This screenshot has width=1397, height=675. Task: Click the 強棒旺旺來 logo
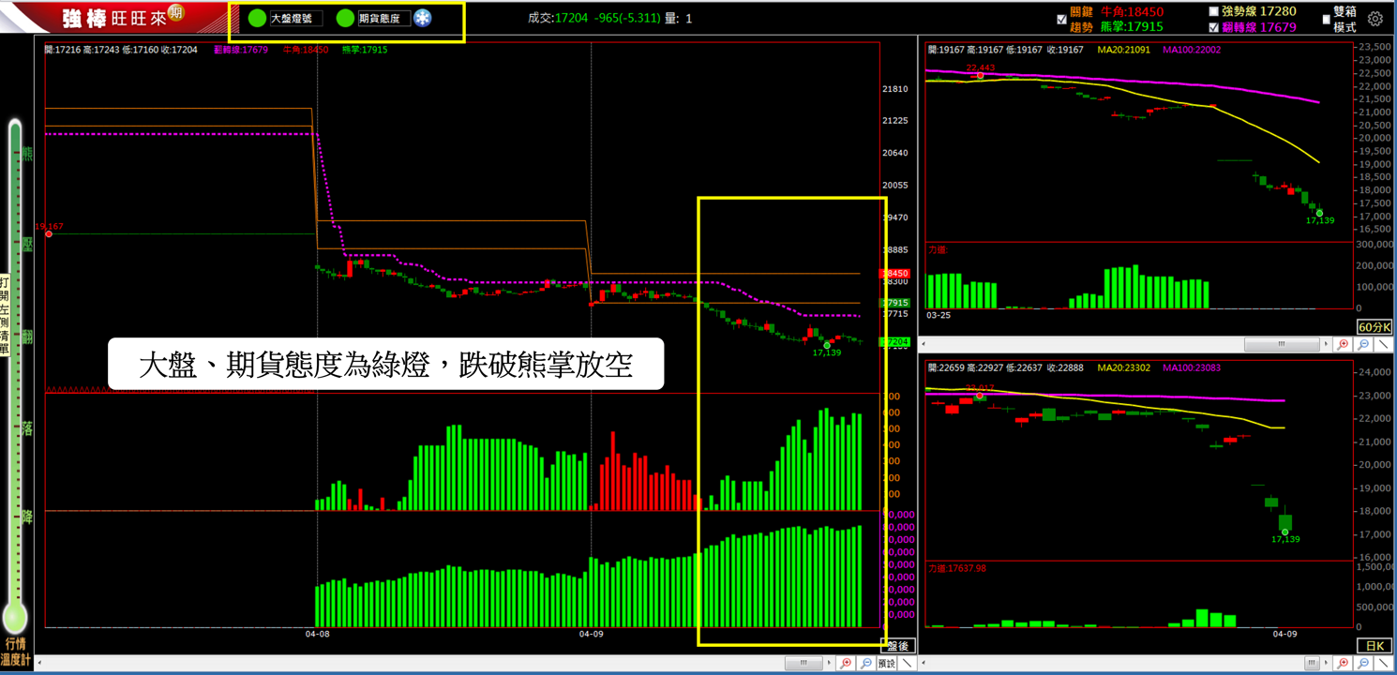115,18
